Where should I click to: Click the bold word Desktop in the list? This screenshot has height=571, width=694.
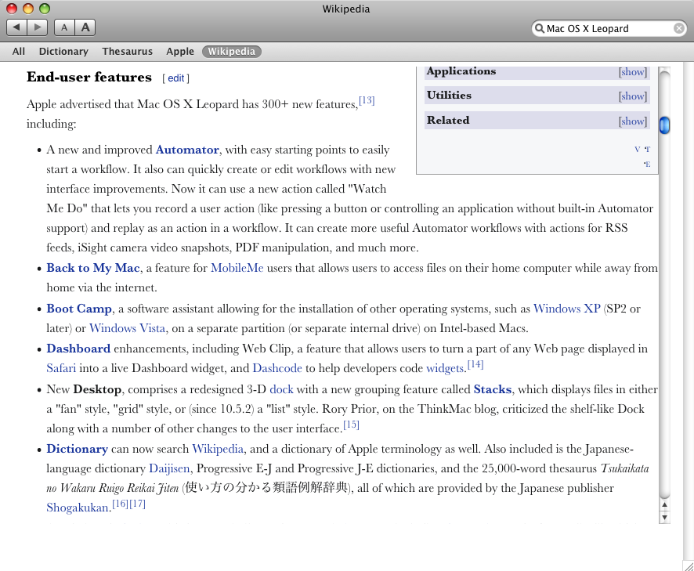tap(97, 389)
